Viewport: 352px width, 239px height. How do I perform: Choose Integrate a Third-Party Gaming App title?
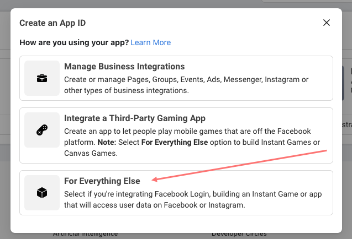coord(135,118)
